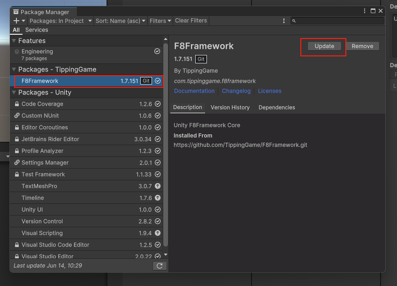Open the Version History tab
Image resolution: width=397 pixels, height=286 pixels.
click(x=230, y=107)
